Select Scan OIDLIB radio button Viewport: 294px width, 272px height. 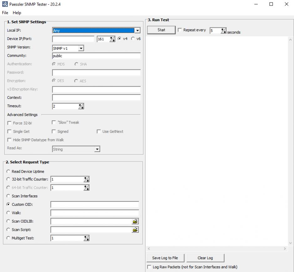pyautogui.click(x=8, y=221)
